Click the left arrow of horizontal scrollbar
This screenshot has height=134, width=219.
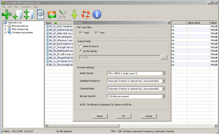pos(46,126)
